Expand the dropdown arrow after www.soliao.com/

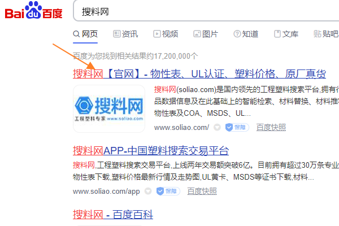coord(217,127)
